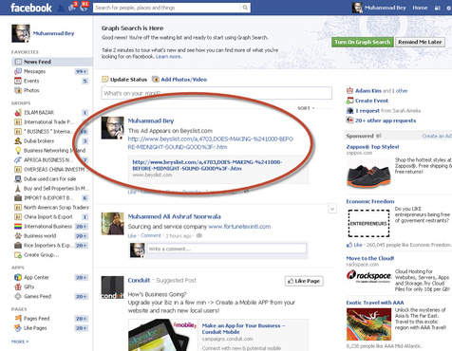Open 20+ other app requests link
This screenshot has height=351, width=452.
[x=386, y=120]
